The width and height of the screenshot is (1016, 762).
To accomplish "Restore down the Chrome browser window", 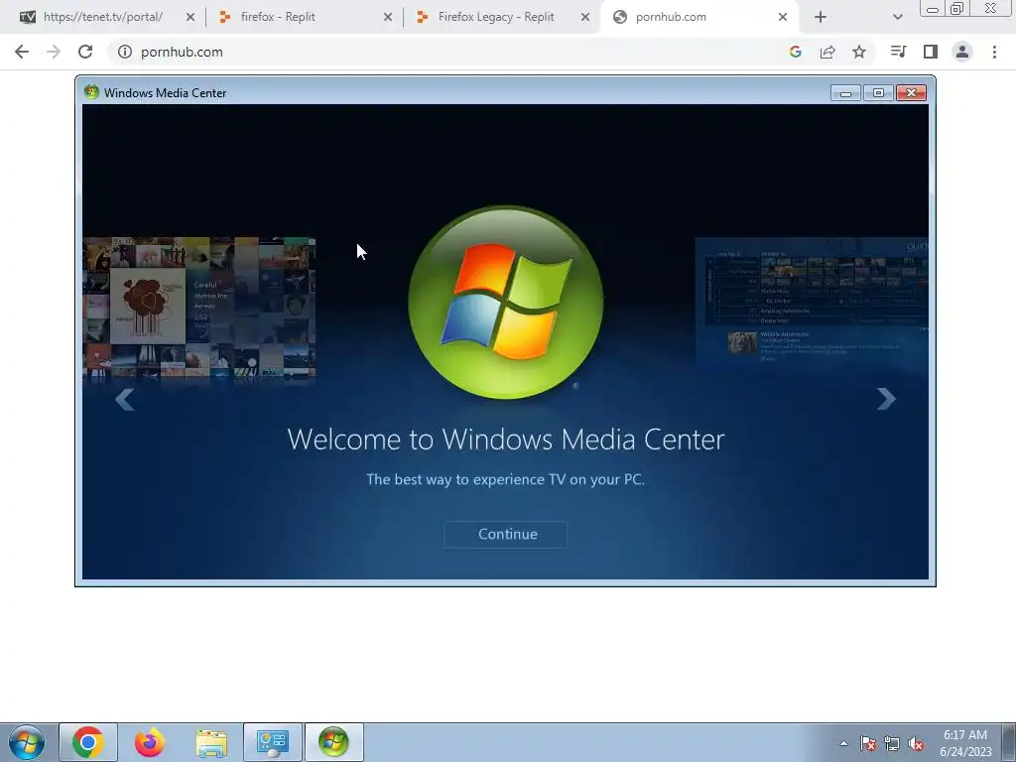I will (x=957, y=8).
